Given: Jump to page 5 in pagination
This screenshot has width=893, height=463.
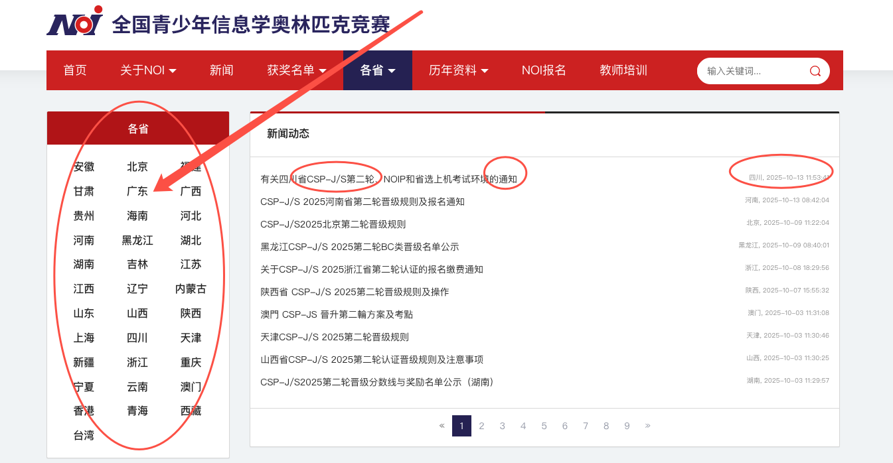Looking at the screenshot, I should 544,426.
